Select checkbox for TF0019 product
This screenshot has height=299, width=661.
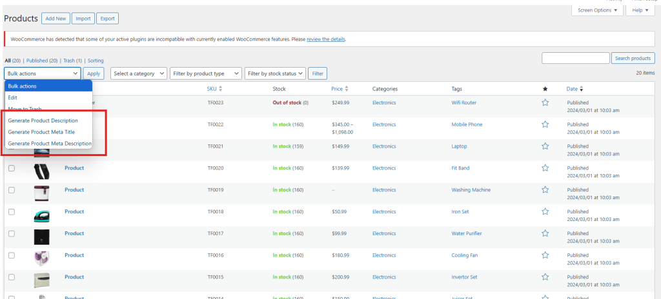click(12, 190)
